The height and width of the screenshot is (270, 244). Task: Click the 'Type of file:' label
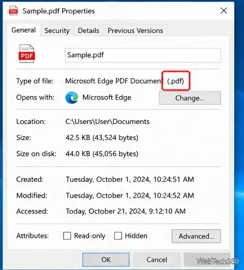click(x=35, y=81)
